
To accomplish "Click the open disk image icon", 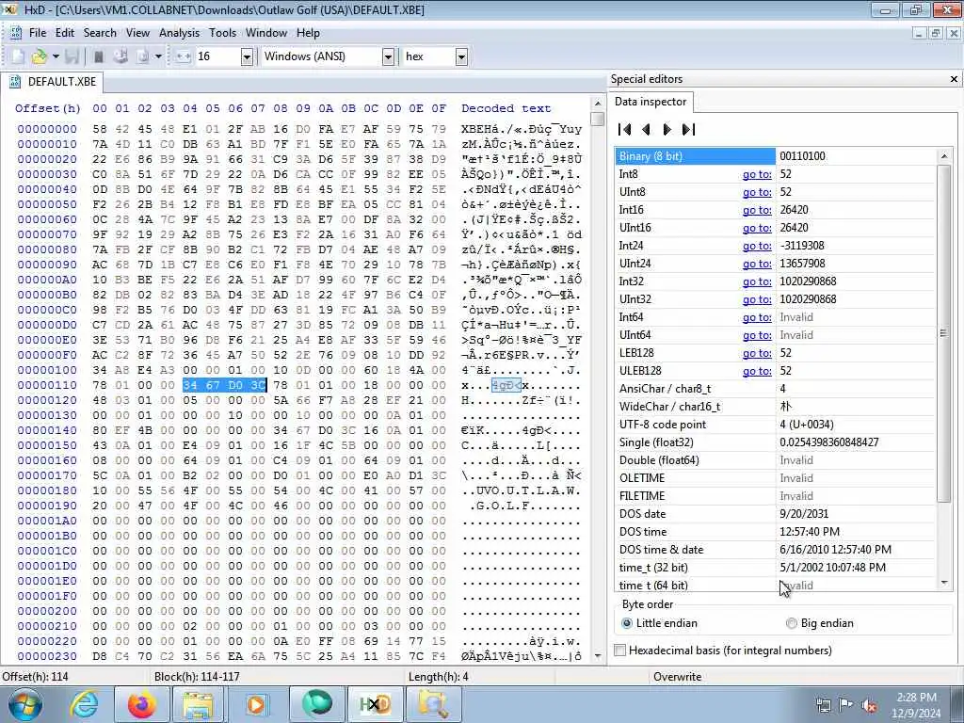I will tap(143, 56).
